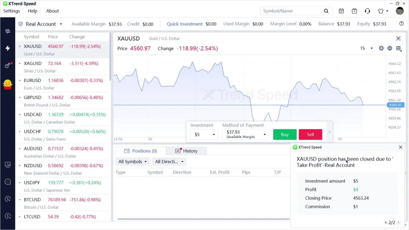Click the T-shirt theme icon
Viewport: 409px width, 230px height.
381,11
